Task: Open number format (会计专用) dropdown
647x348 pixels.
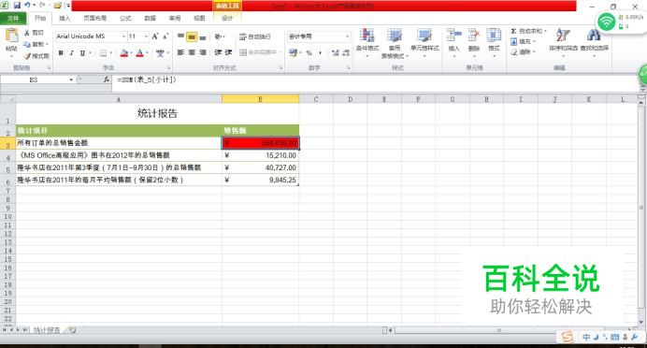Action: pyautogui.click(x=347, y=36)
